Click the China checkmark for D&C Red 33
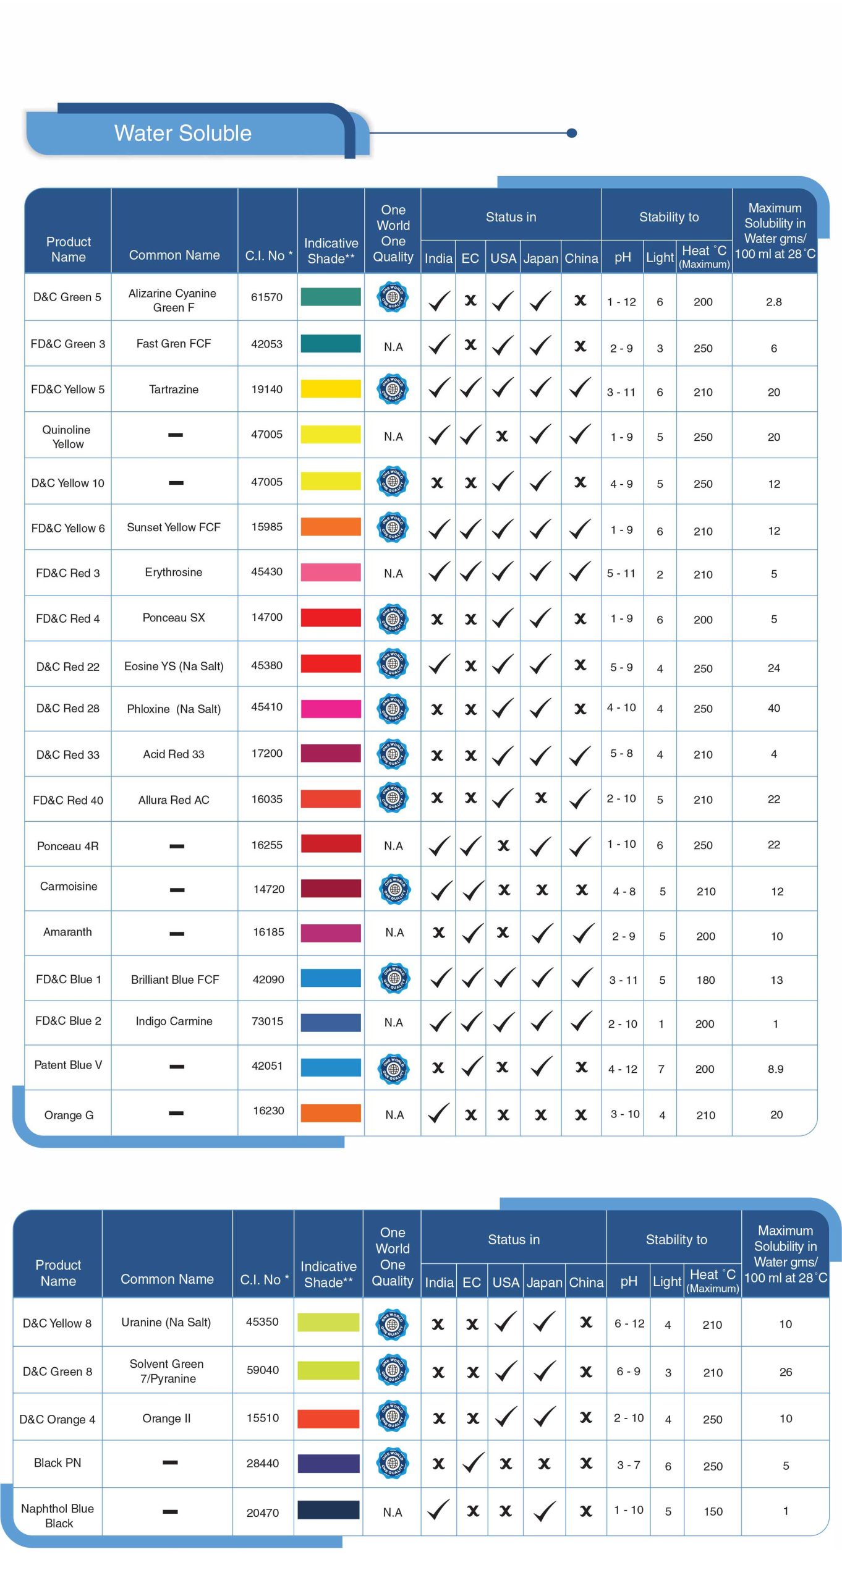The image size is (842, 1583). (580, 755)
